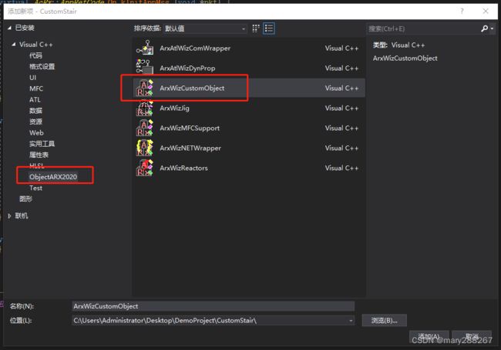Close the 添加新项 dialog

[486, 12]
